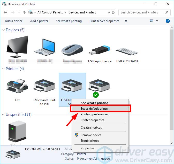The width and height of the screenshot is (174, 164).
Task: Open the view options dropdown arrow
Action: click(x=157, y=21)
